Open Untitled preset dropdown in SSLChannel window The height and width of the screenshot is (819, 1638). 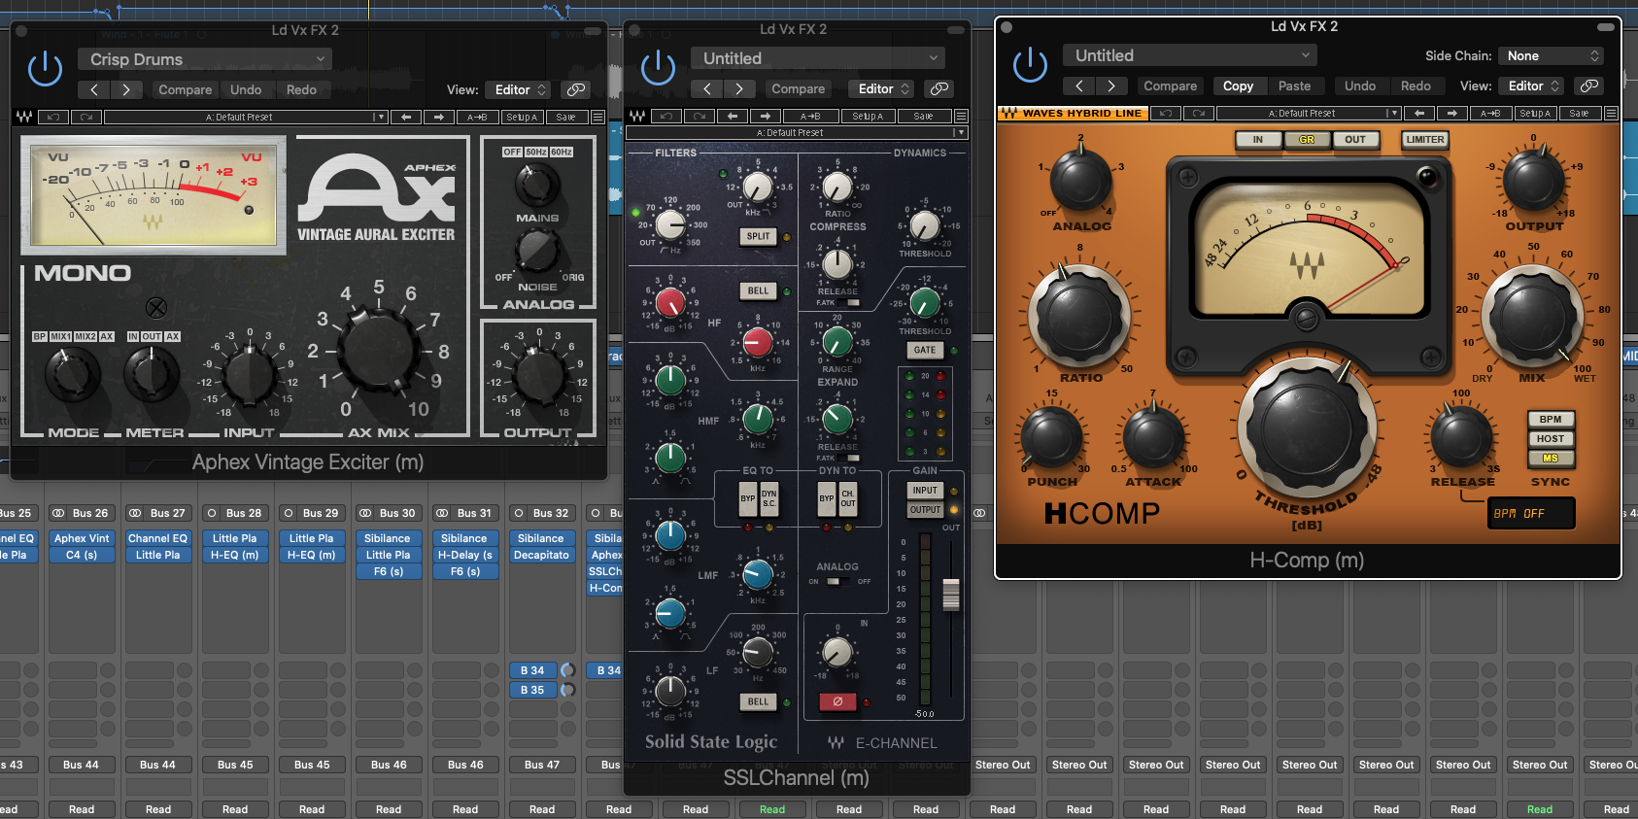point(818,58)
